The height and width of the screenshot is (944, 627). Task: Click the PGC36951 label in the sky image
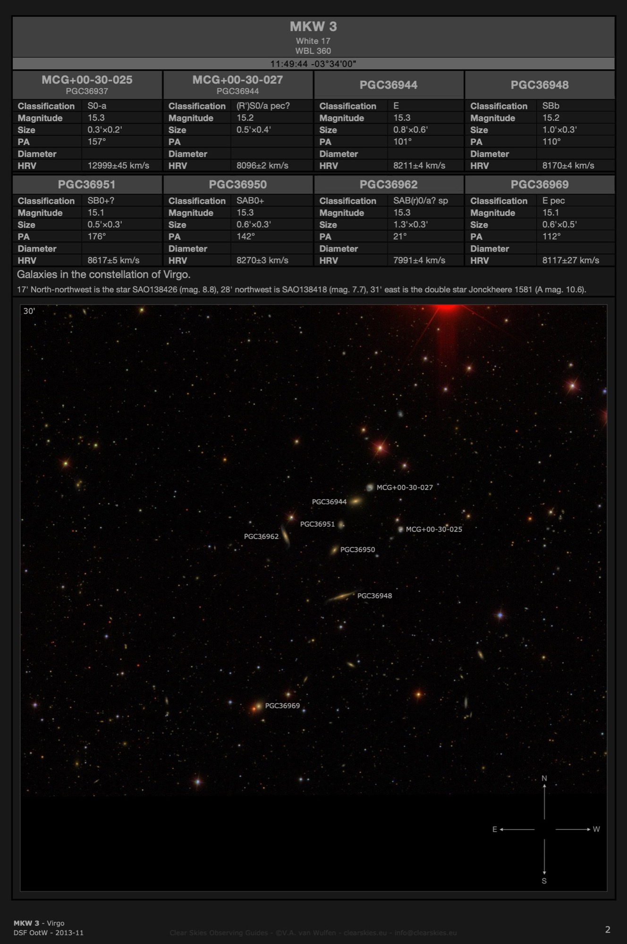[317, 524]
